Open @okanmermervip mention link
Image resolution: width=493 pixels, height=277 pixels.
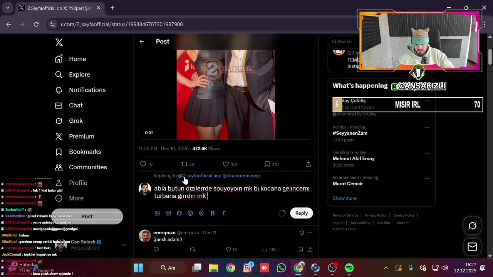241,176
